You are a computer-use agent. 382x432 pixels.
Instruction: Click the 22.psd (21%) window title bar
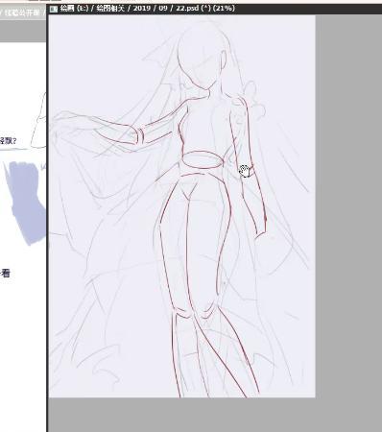[214, 9]
